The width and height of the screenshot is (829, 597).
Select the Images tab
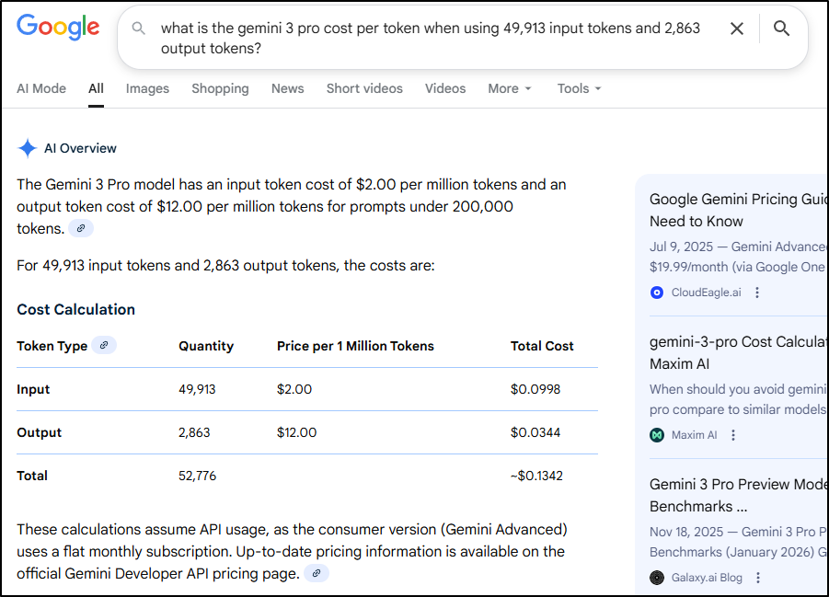[147, 88]
